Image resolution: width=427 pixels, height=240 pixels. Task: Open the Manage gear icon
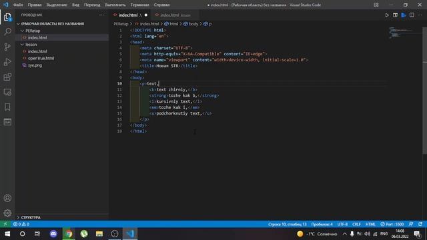click(7, 213)
